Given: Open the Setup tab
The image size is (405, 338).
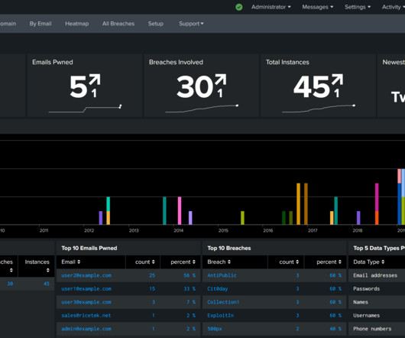Looking at the screenshot, I should point(155,24).
